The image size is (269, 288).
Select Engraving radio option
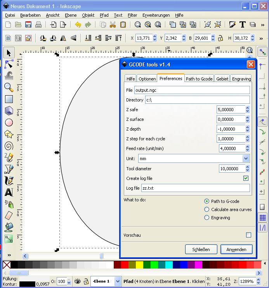[207, 218]
